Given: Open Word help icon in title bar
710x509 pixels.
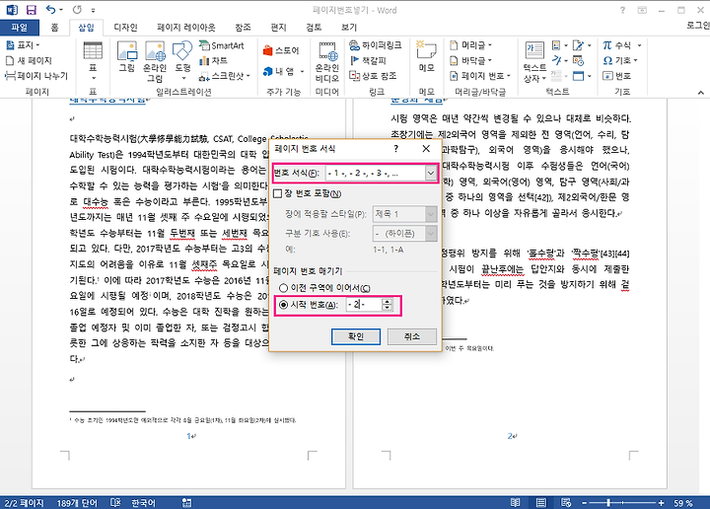Looking at the screenshot, I should 622,10.
